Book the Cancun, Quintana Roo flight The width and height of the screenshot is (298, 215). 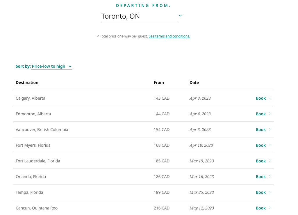(260, 208)
